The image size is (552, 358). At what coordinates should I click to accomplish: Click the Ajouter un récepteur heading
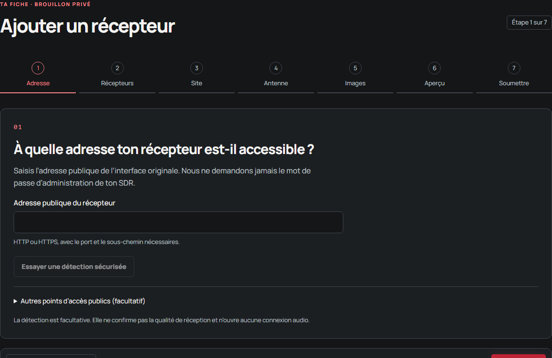[88, 26]
